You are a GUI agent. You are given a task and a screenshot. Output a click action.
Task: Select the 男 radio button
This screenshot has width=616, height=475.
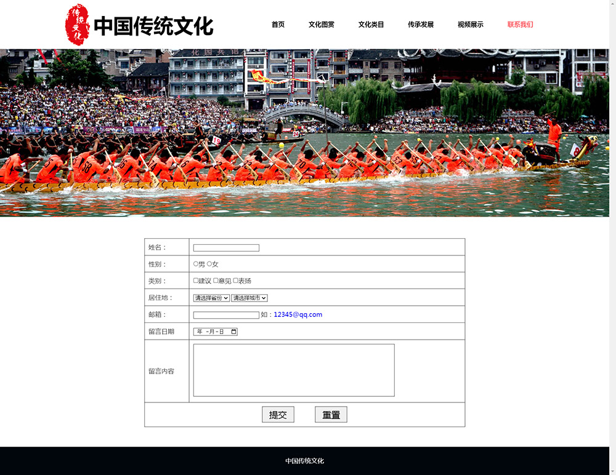196,264
